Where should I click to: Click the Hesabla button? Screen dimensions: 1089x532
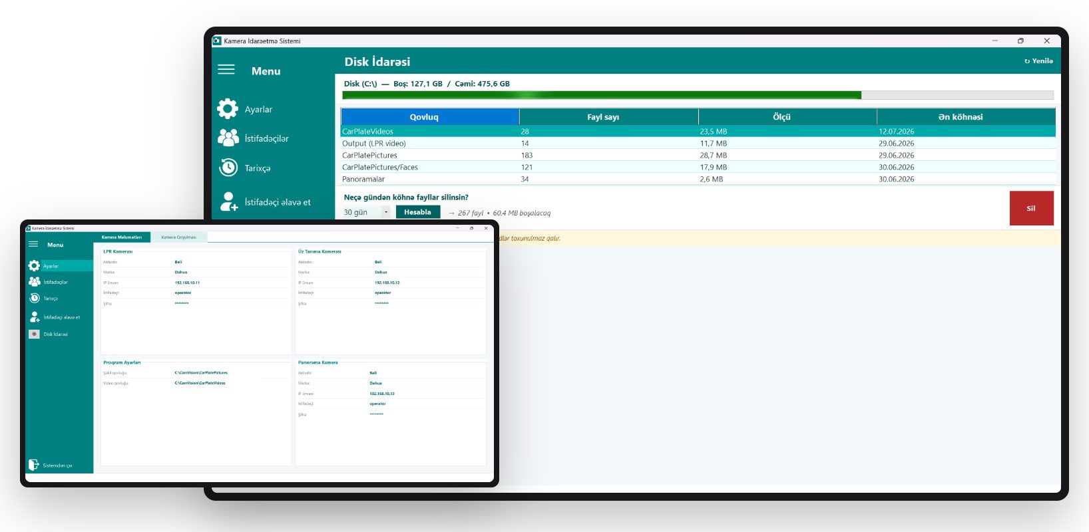(417, 212)
